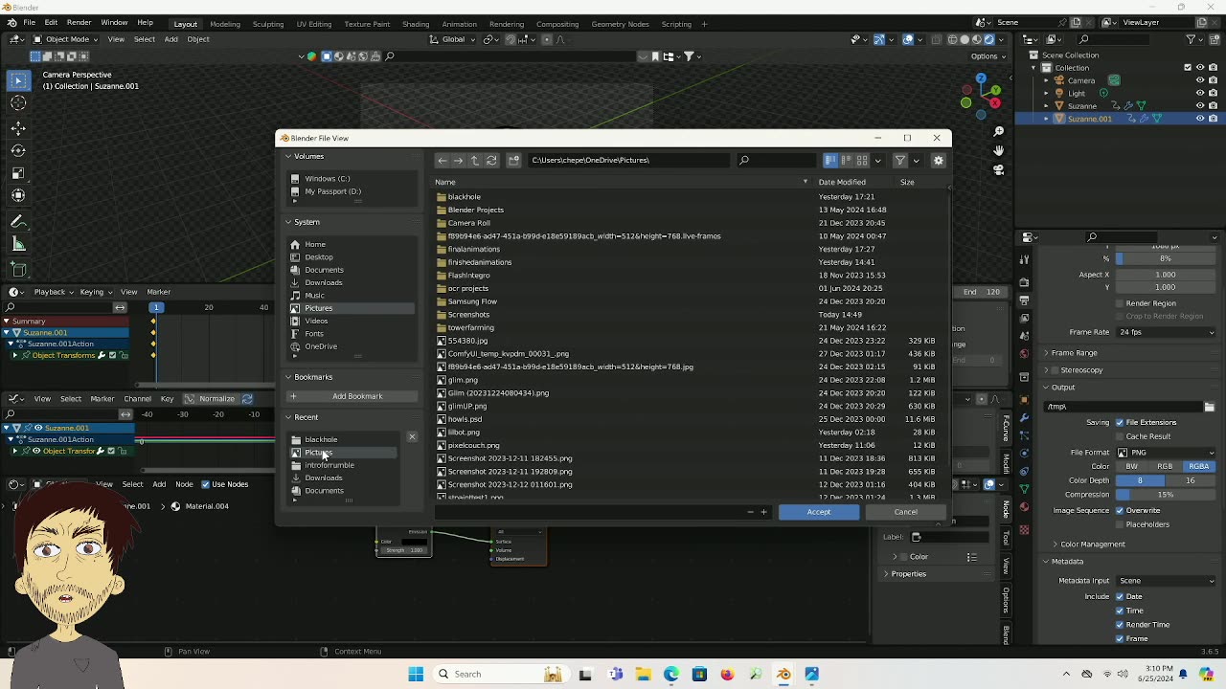Open the Render menu

(79, 22)
